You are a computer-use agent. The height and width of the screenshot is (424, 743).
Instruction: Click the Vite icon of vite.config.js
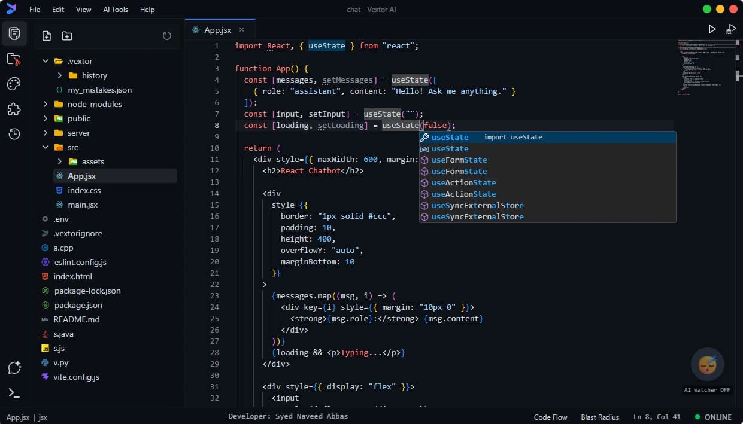pyautogui.click(x=45, y=377)
